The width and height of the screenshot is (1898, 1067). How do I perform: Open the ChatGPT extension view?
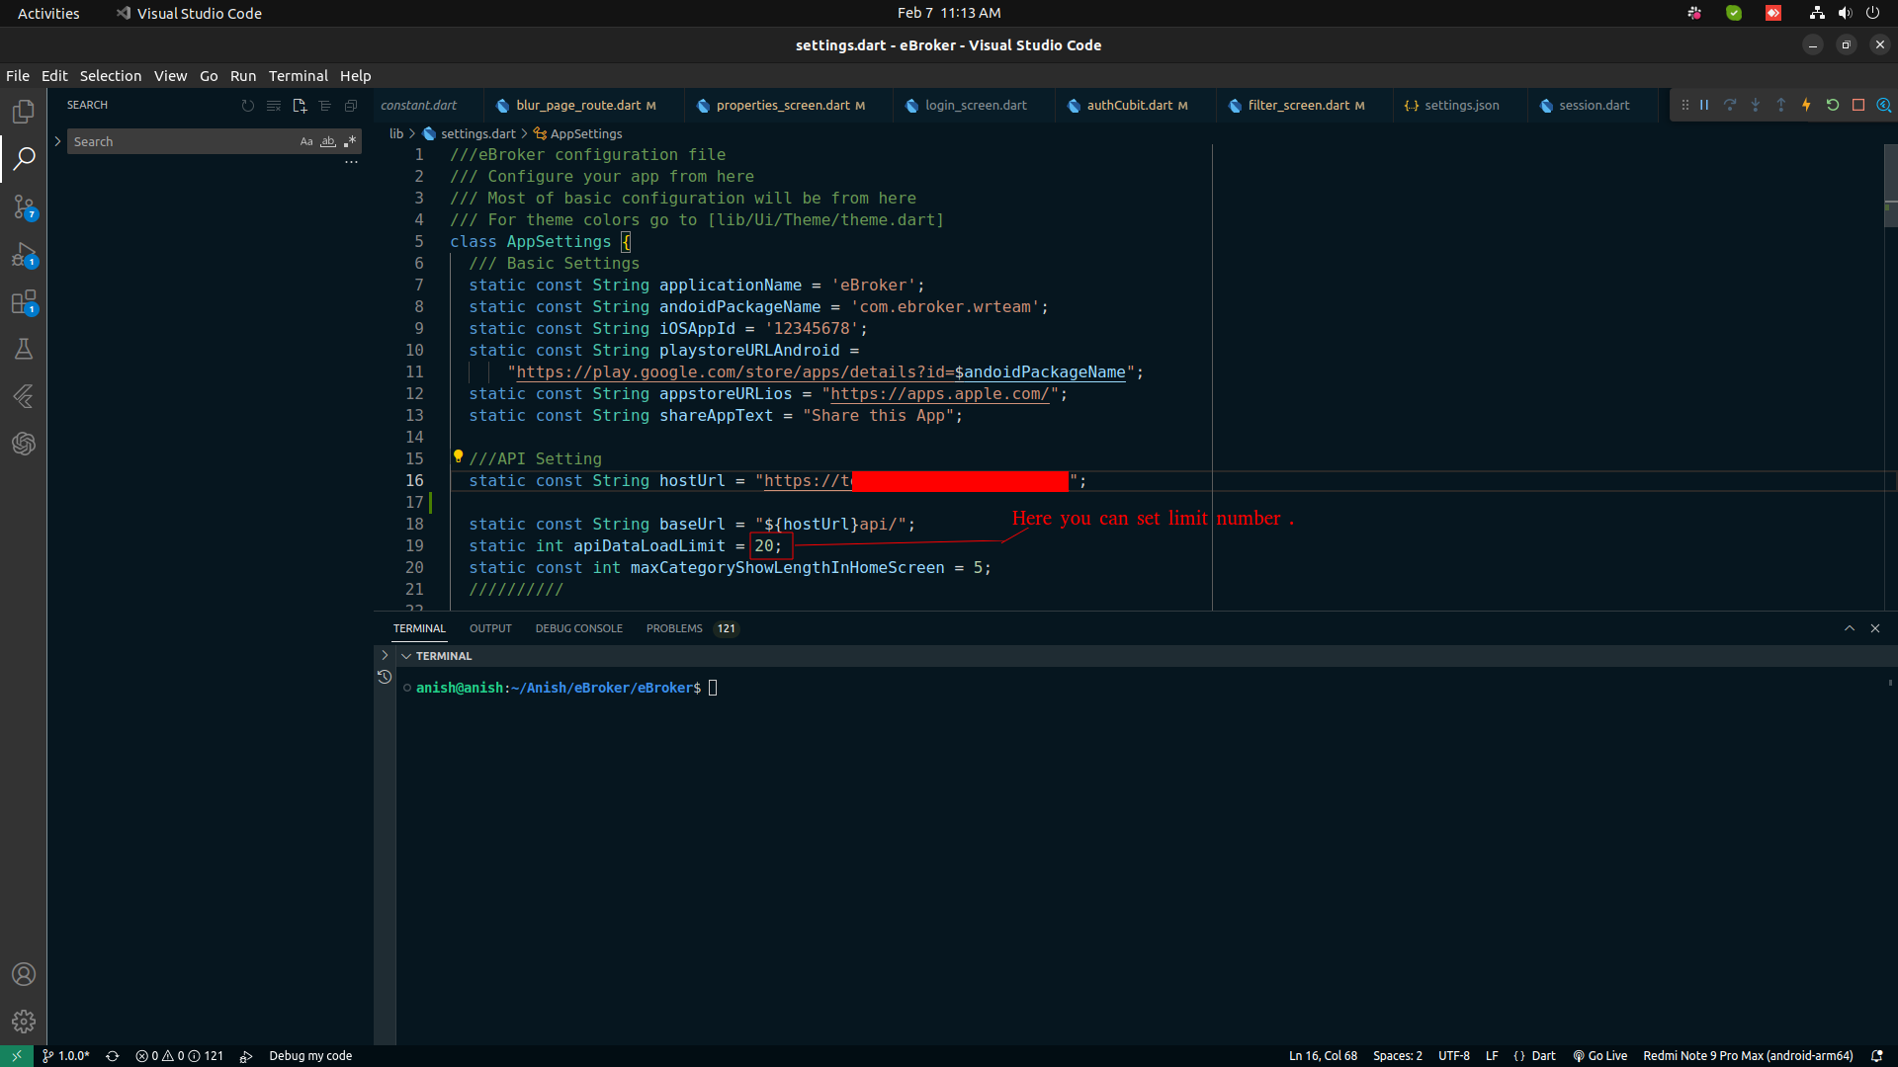click(x=24, y=444)
